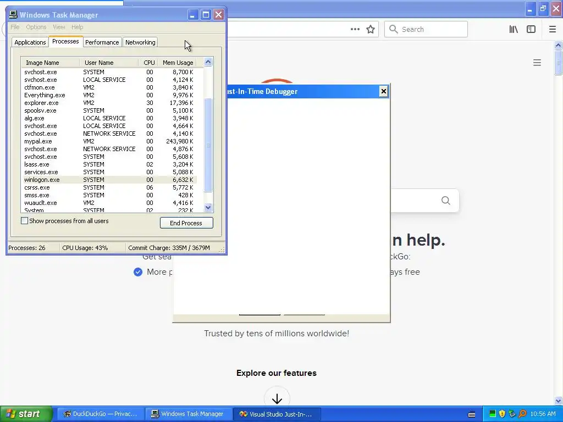Open the View menu in Task Manager

pos(59,27)
